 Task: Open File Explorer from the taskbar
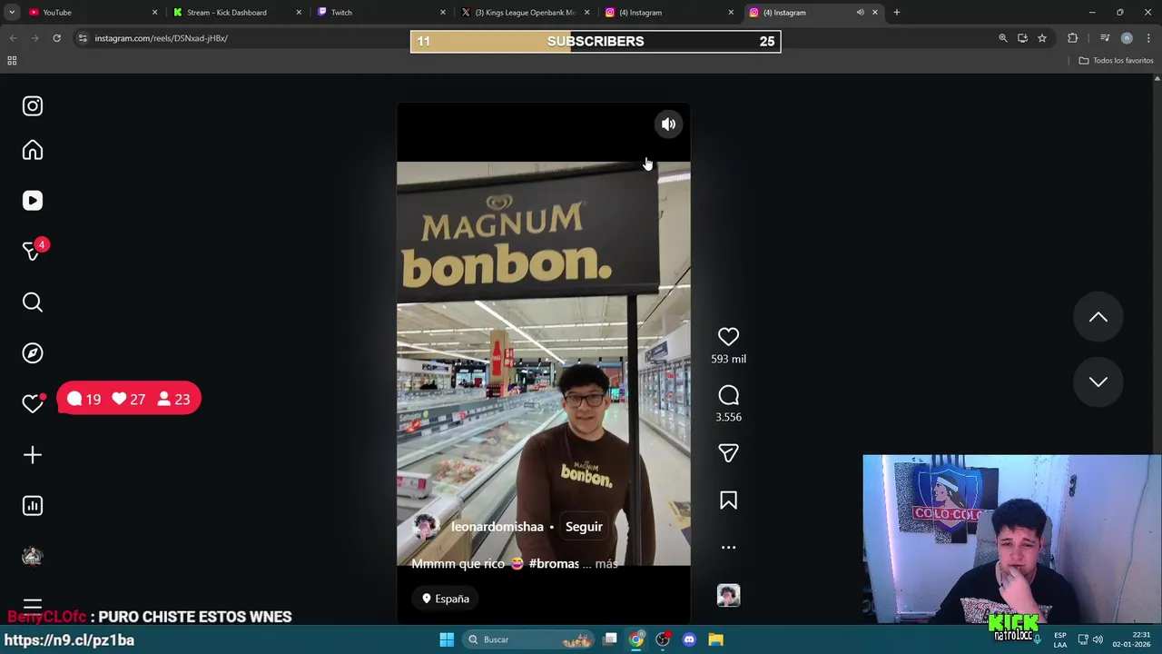click(715, 639)
